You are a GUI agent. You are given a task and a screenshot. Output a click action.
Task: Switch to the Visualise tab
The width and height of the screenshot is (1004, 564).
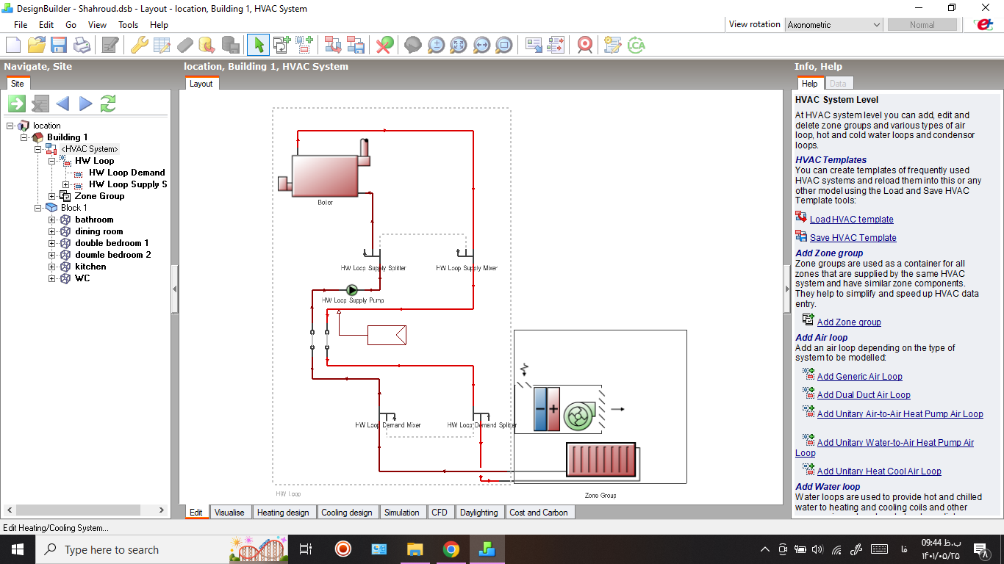tap(229, 513)
